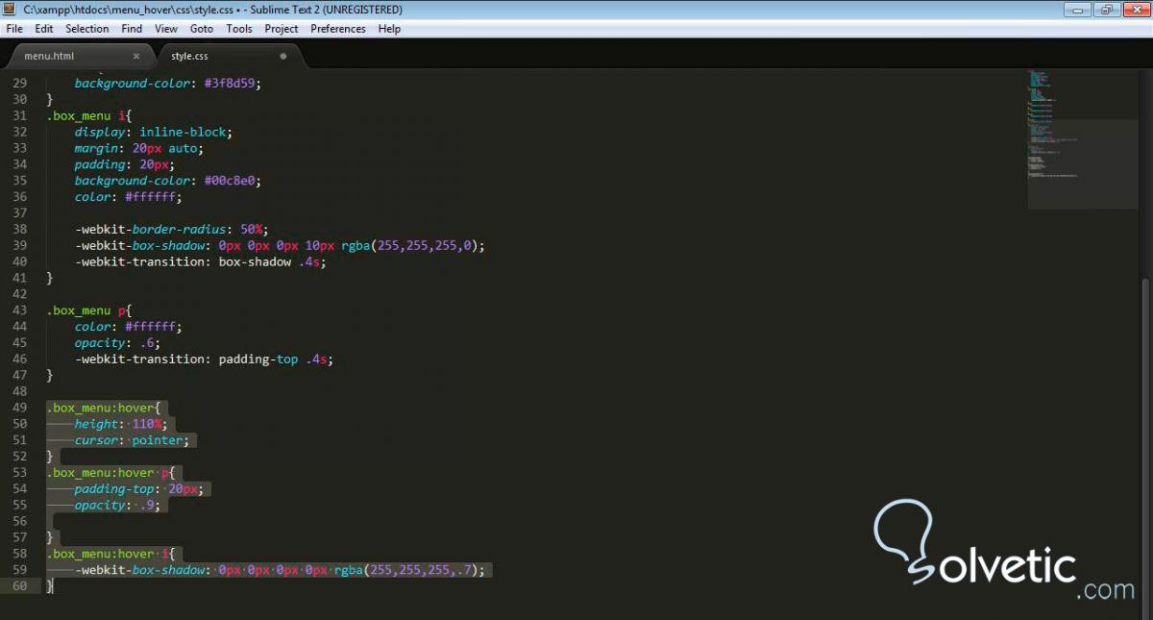Open the Find menu
Image resolution: width=1153 pixels, height=620 pixels.
[x=132, y=29]
